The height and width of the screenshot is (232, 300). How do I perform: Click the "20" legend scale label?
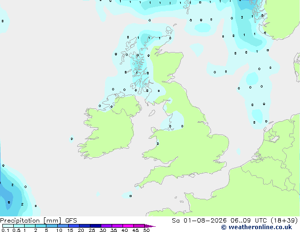tap(81, 230)
